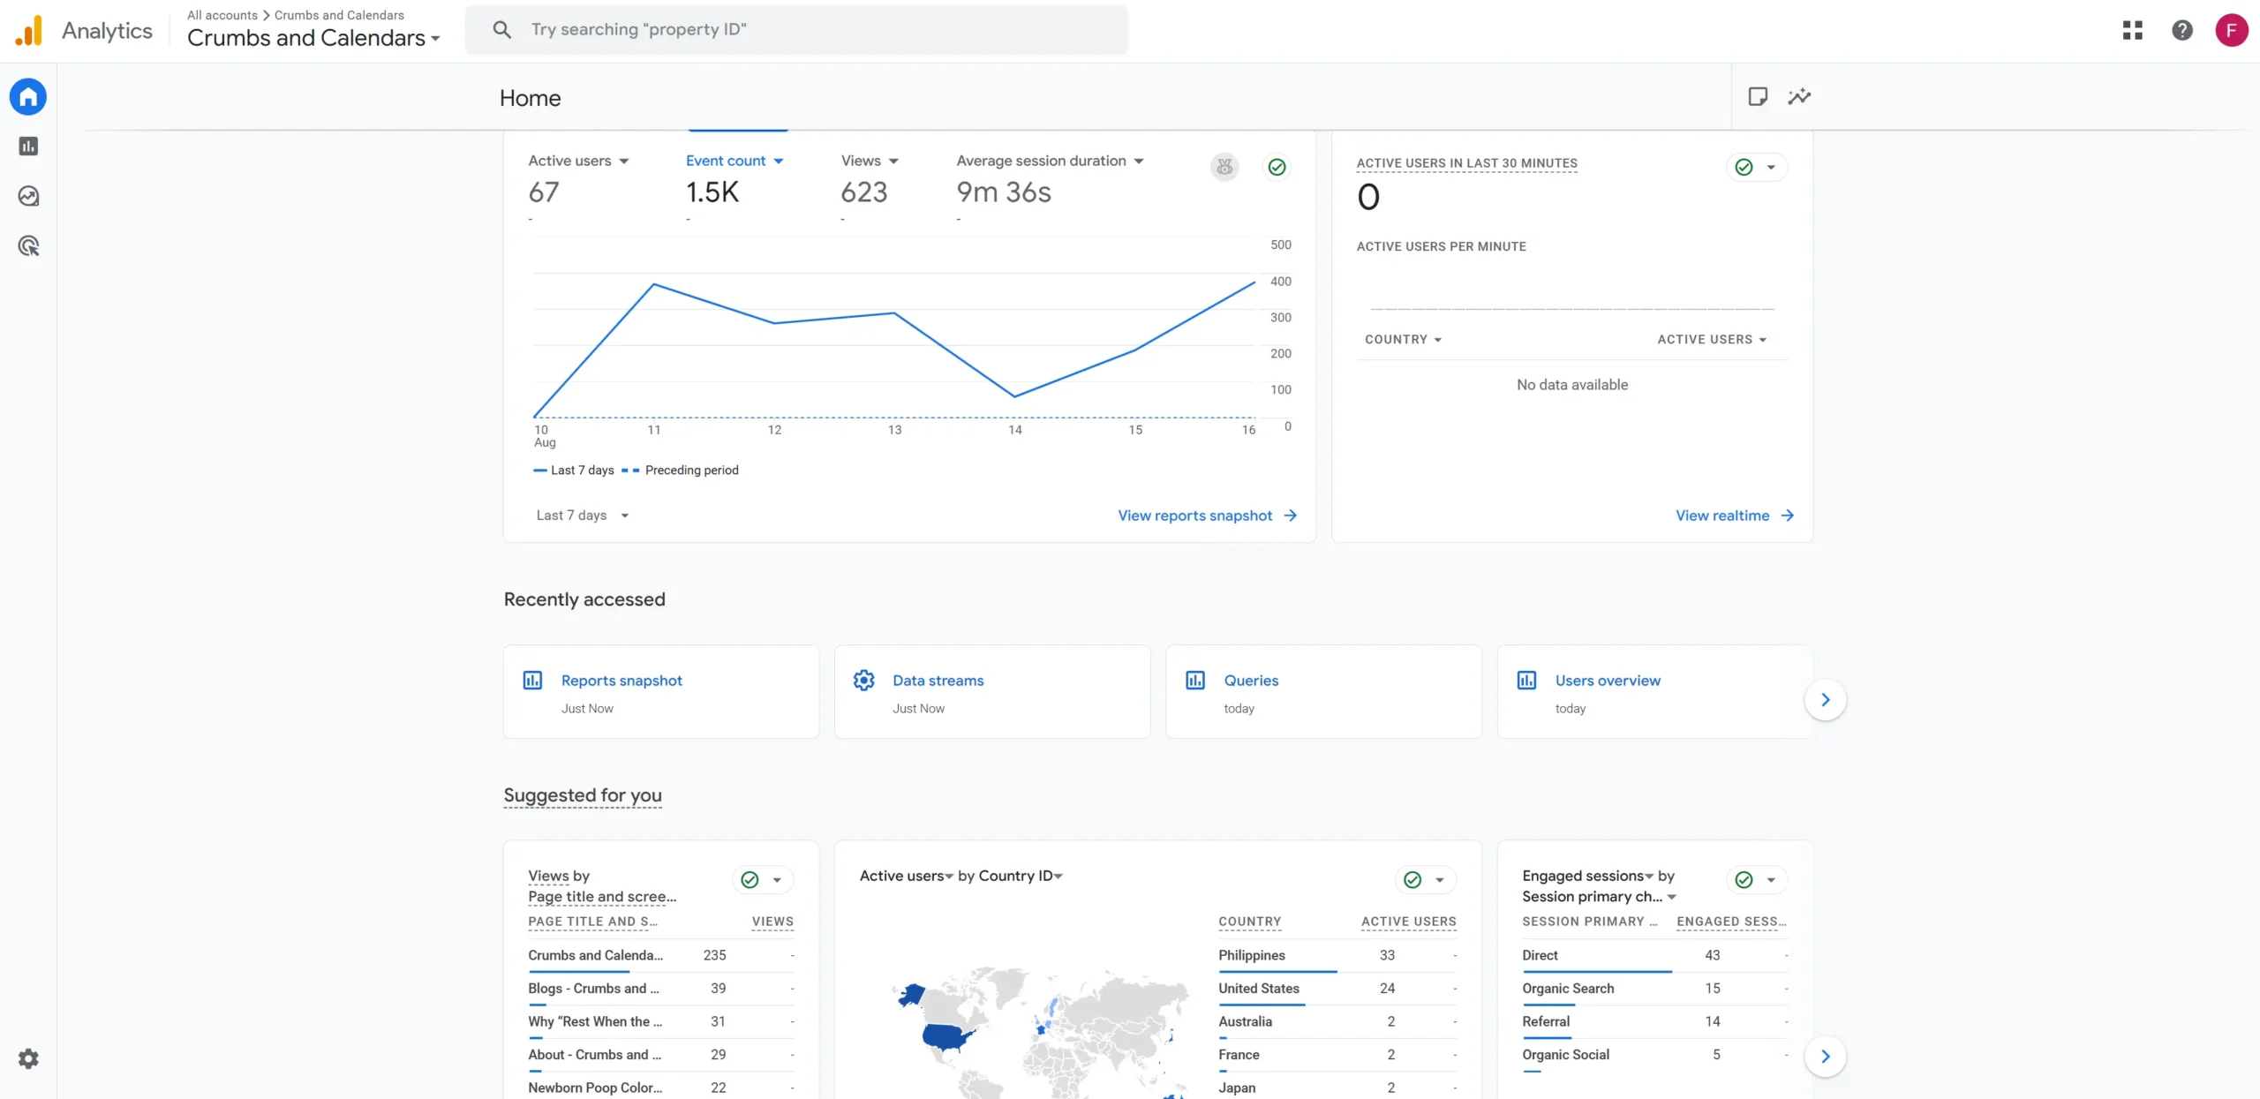This screenshot has width=2260, height=1099.
Task: Click the All accounts breadcrumb
Action: click(x=222, y=15)
